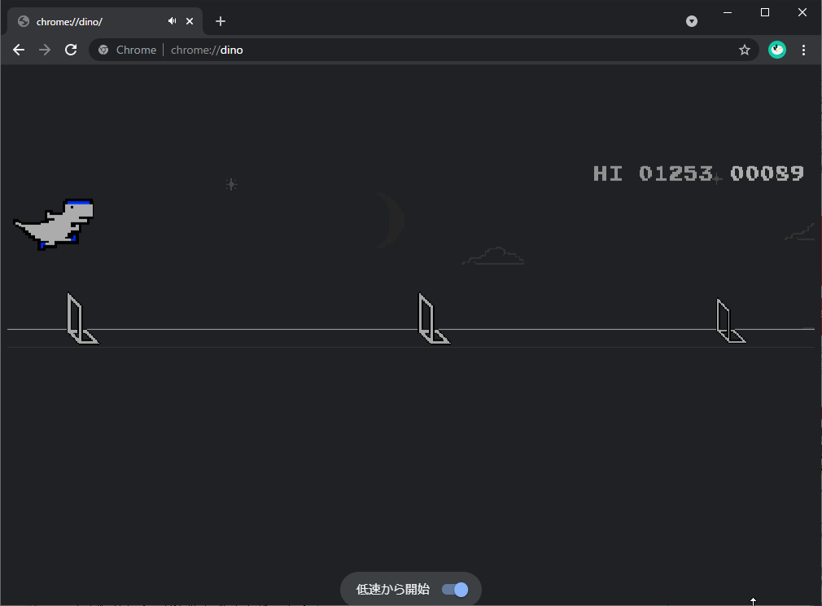This screenshot has height=606, width=822.
Task: Open the profile avatar menu
Action: [777, 50]
